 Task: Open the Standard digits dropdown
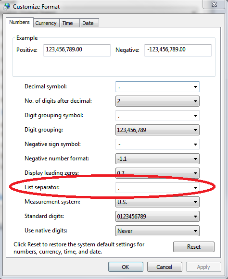[157, 217]
